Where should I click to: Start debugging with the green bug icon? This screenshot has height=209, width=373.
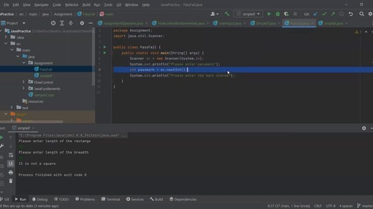[277, 14]
